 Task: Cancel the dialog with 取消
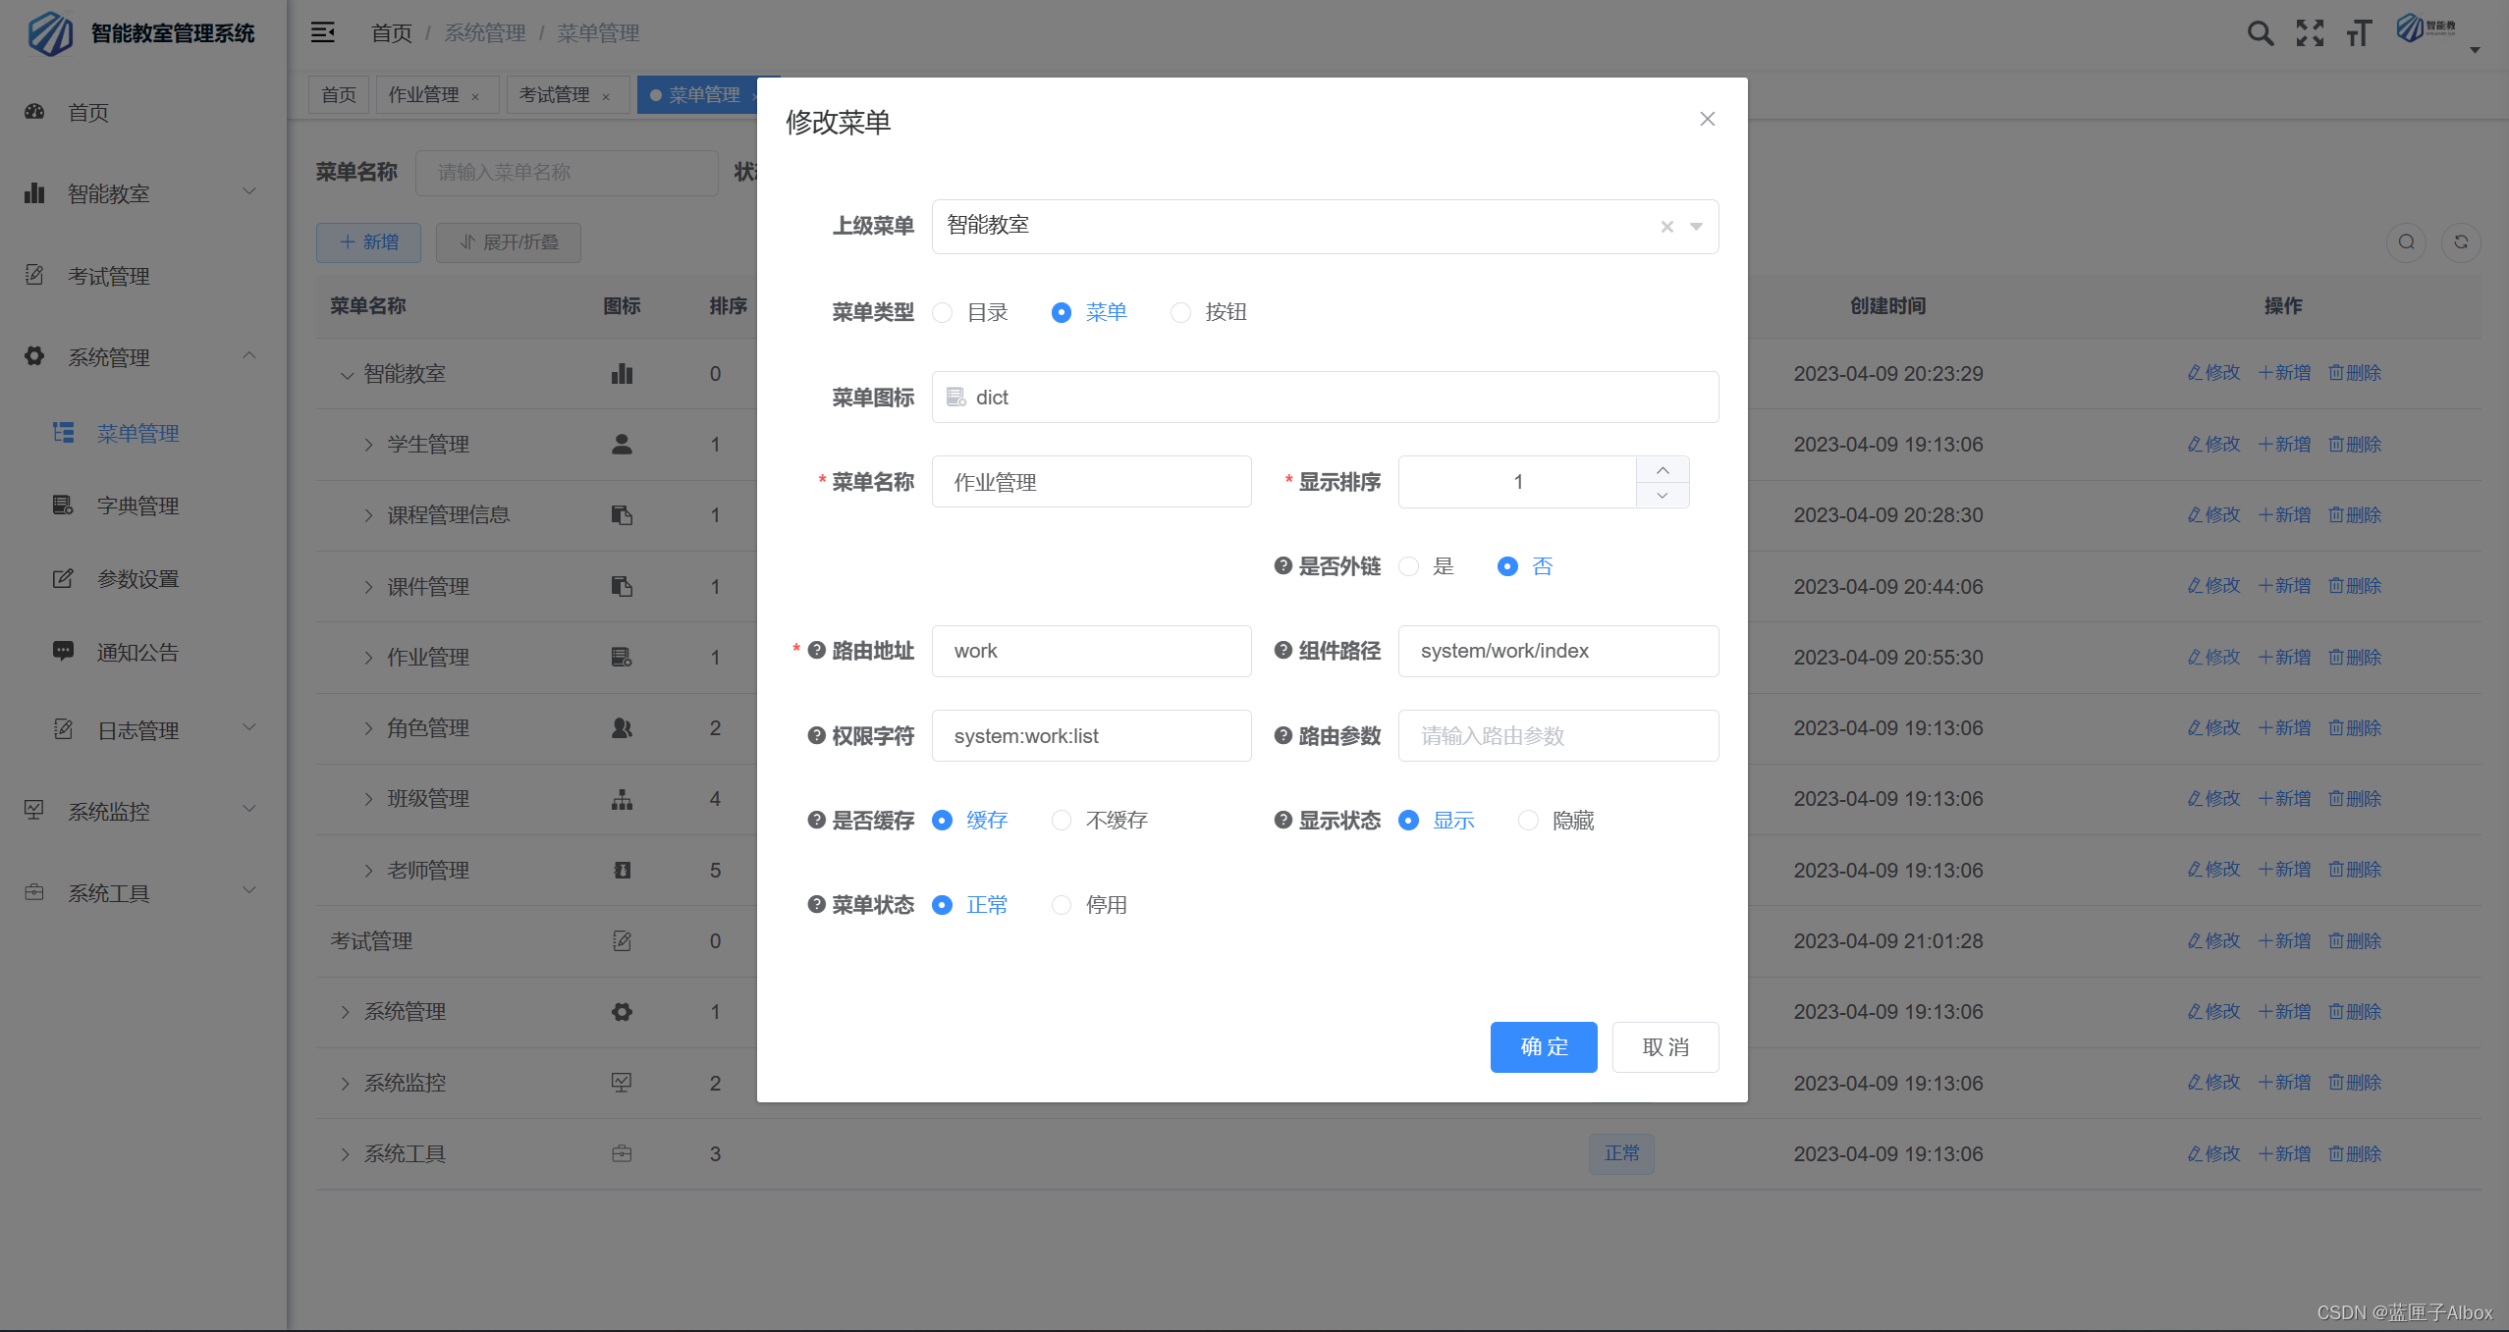1664,1046
